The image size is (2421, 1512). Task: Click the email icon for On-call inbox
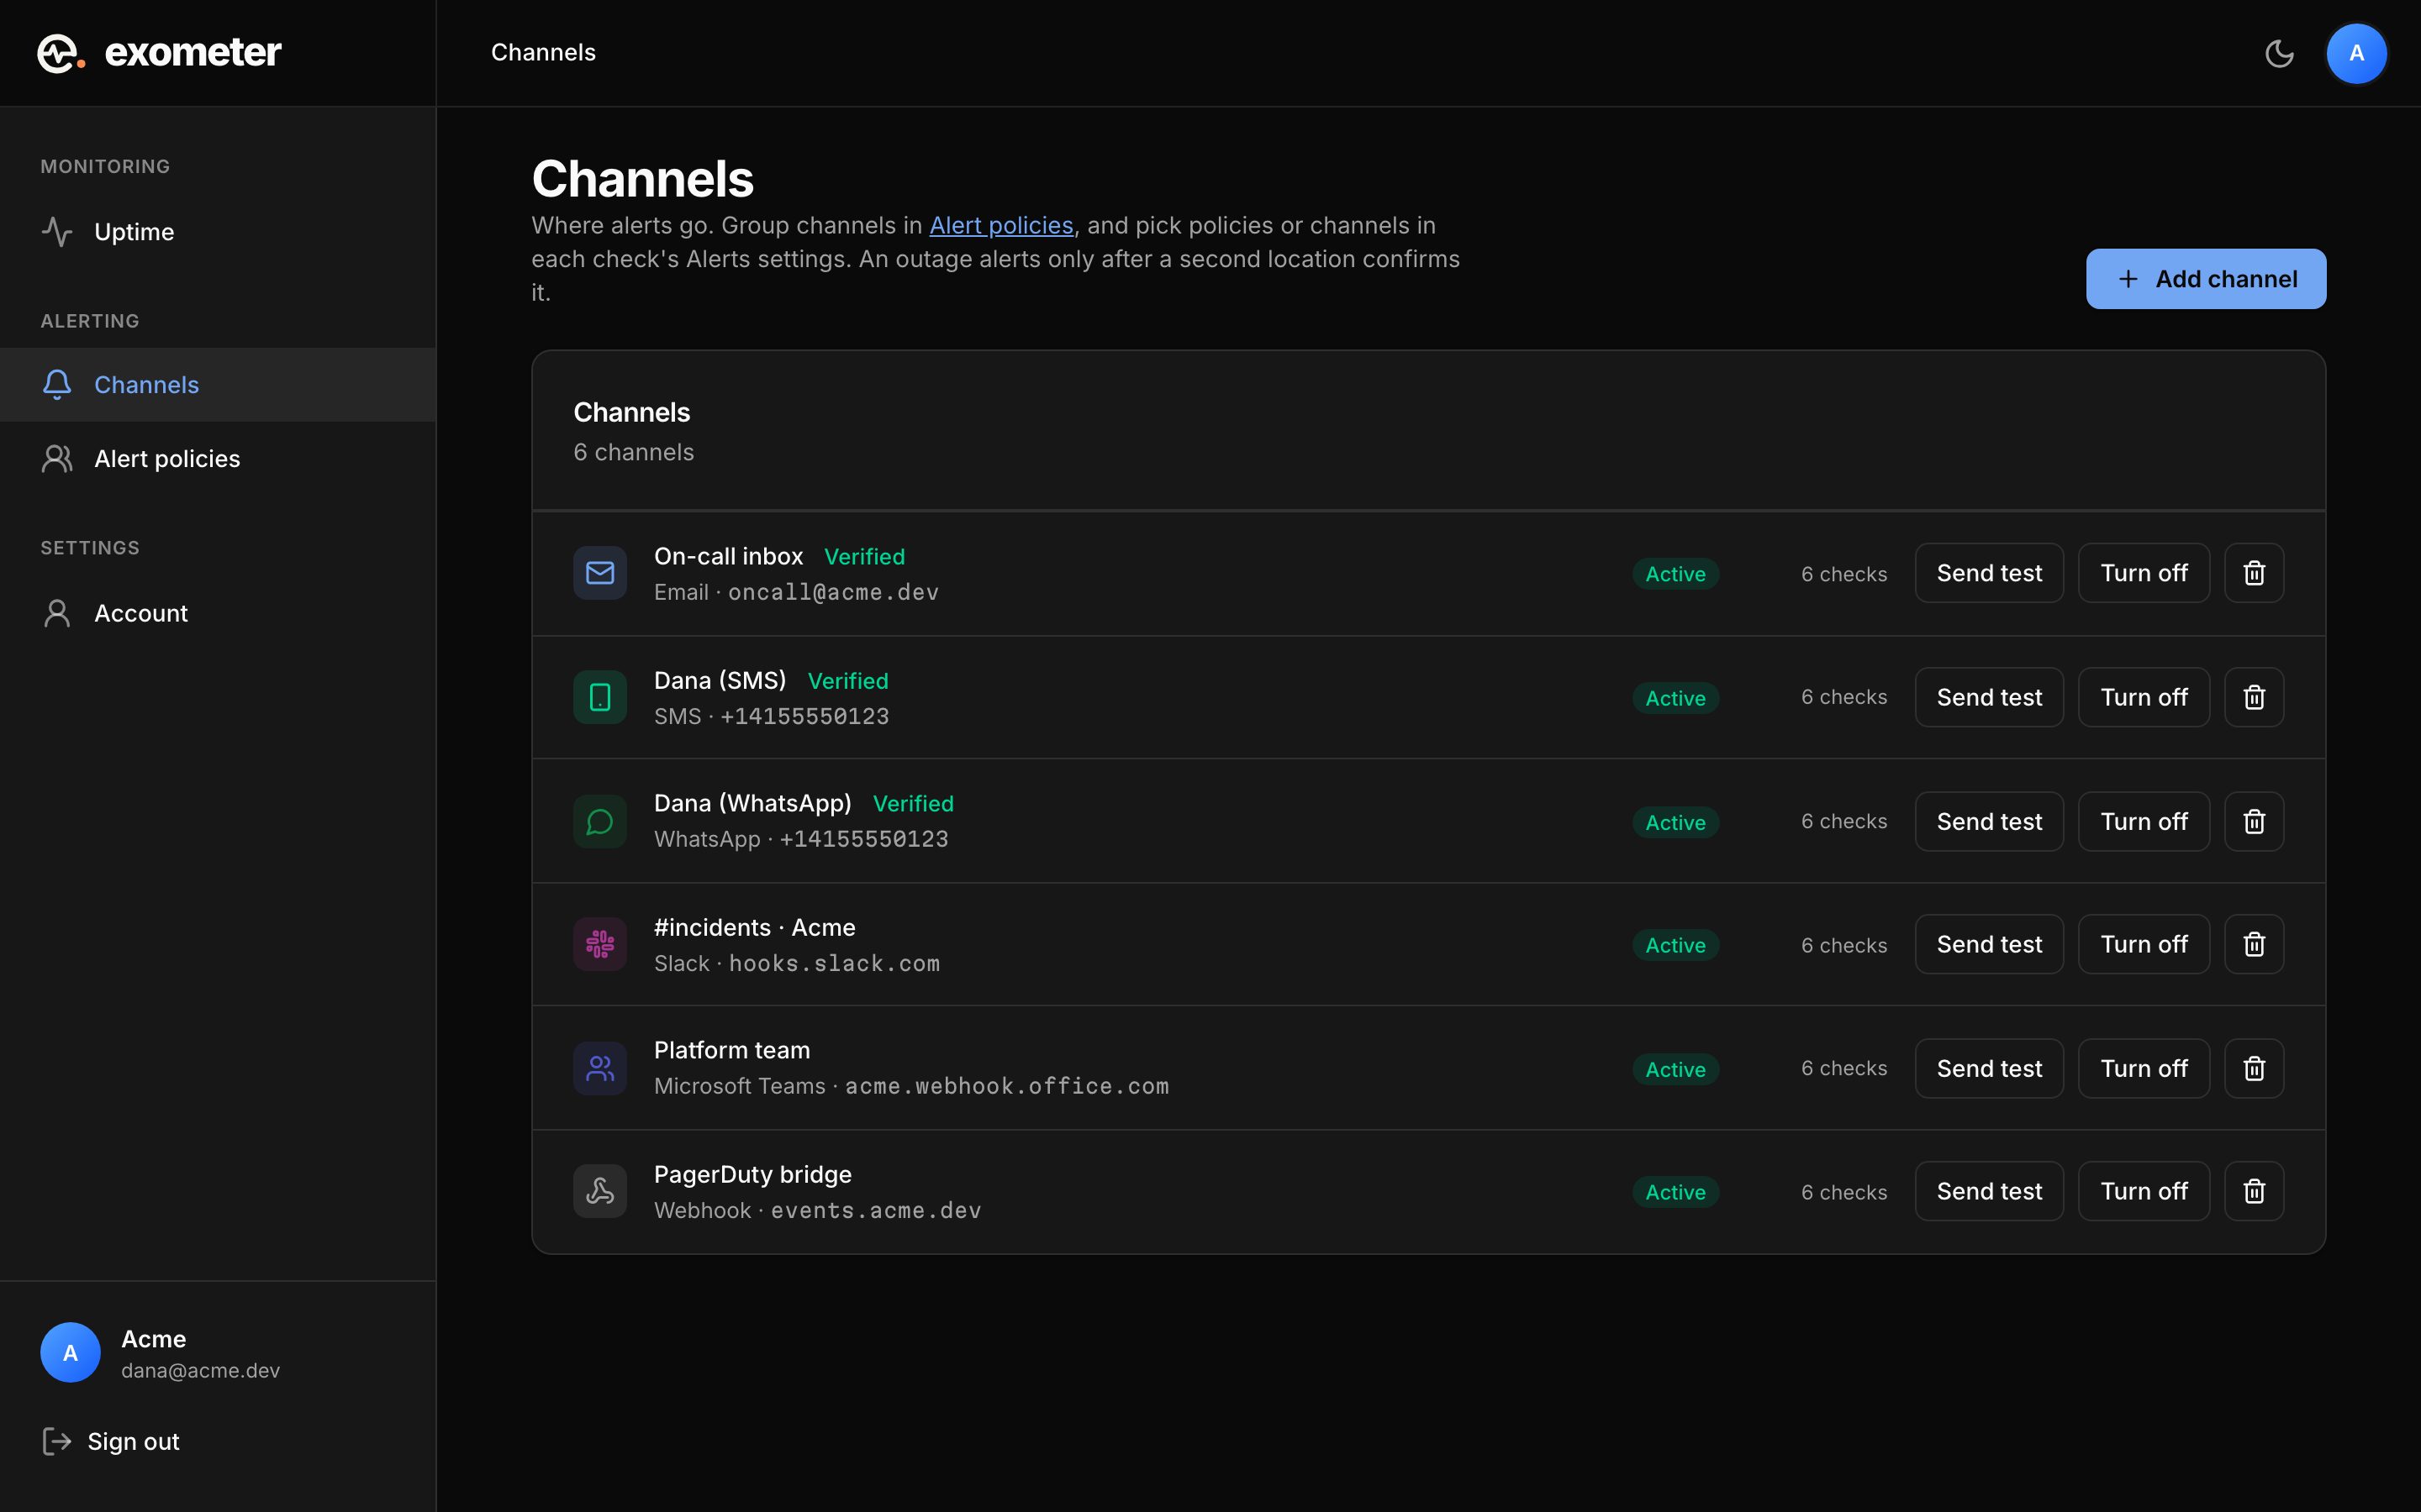pos(600,573)
